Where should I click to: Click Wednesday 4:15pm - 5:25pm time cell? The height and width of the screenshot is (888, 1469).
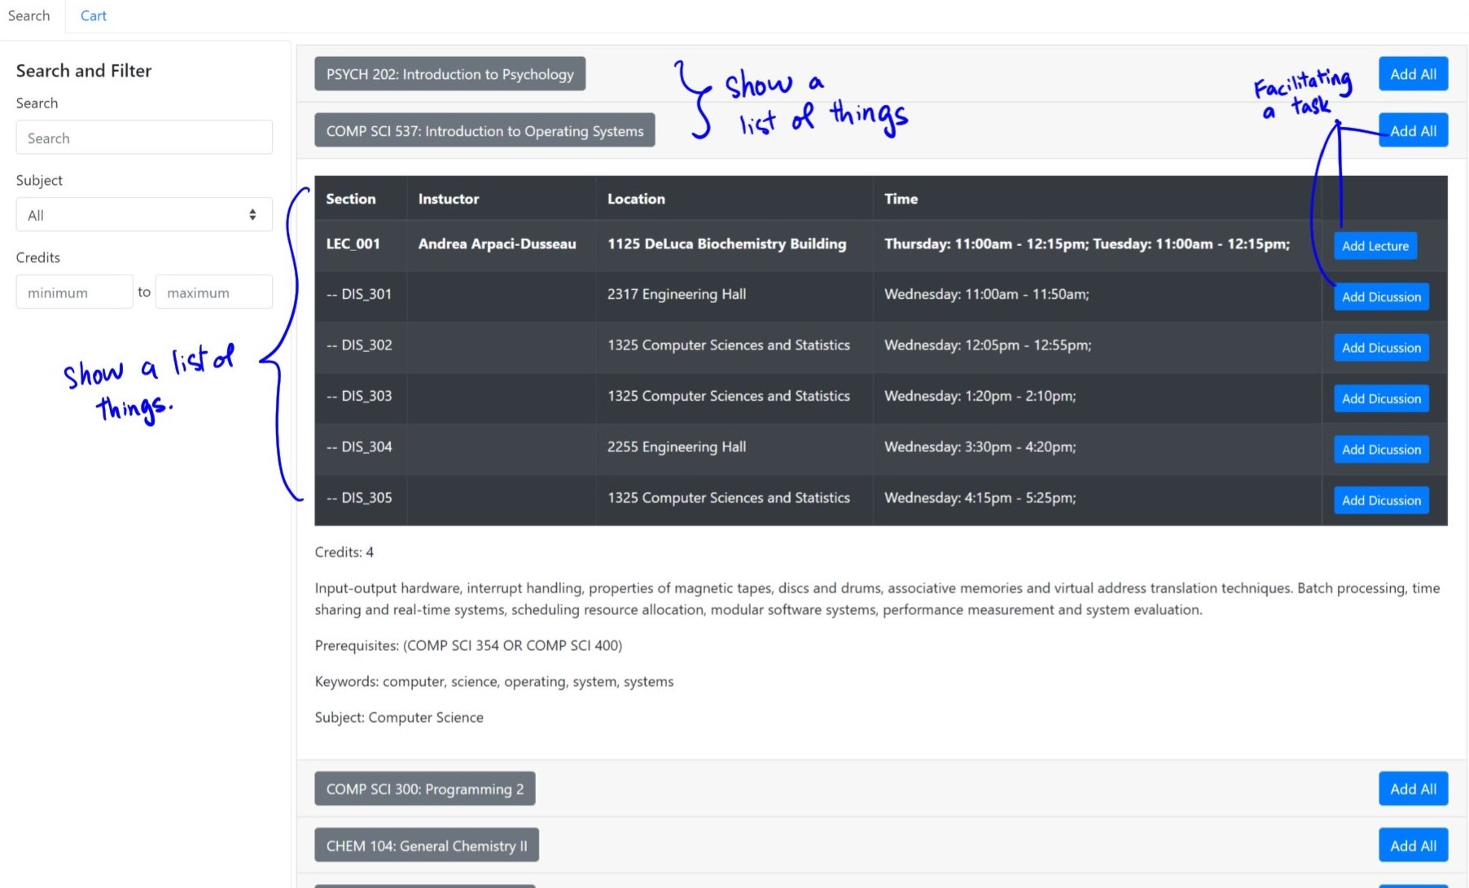1097,499
